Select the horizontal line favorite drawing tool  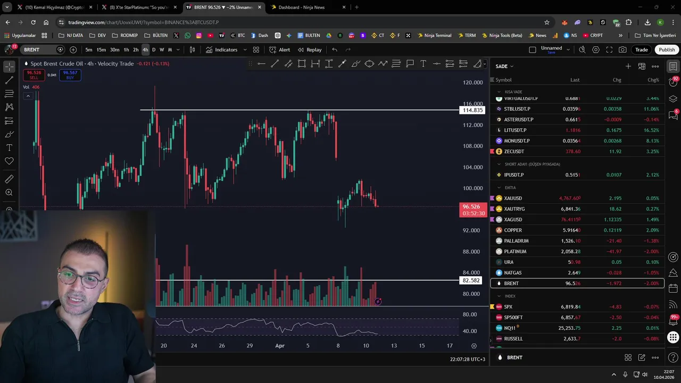coord(261,64)
